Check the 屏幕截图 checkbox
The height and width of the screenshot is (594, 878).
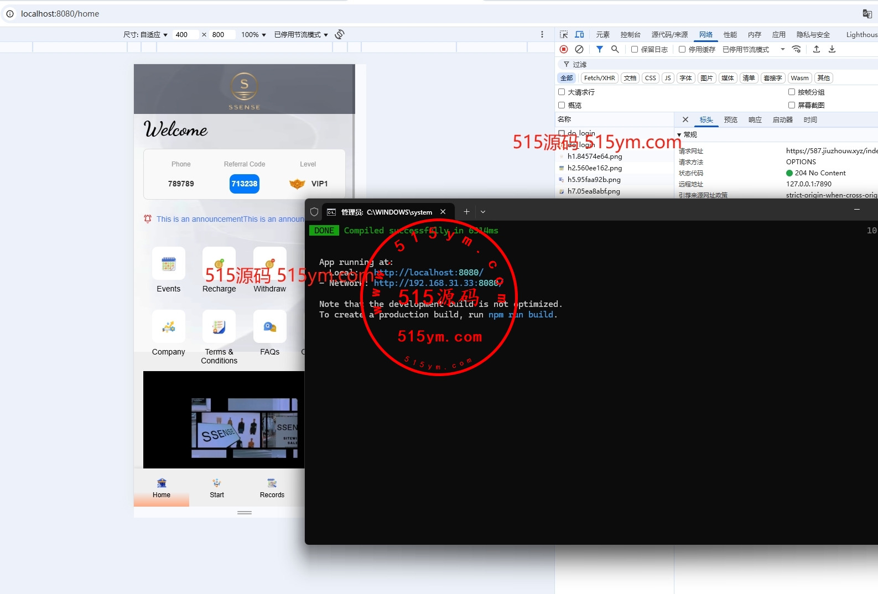point(792,105)
